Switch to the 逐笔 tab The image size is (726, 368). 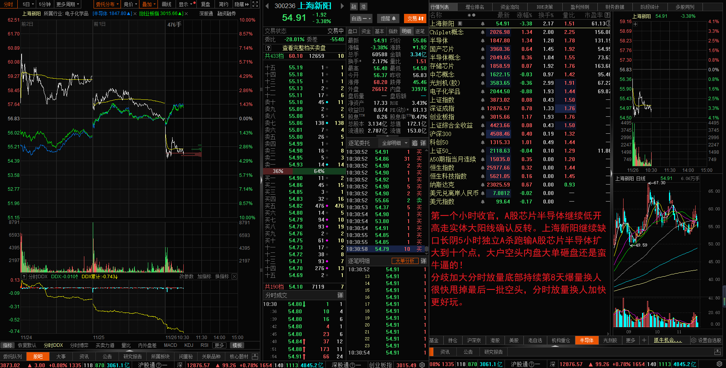pos(420,31)
